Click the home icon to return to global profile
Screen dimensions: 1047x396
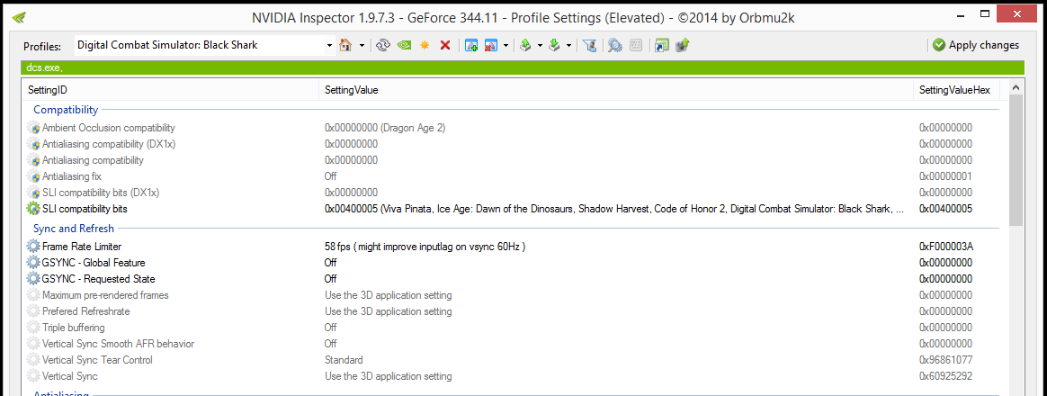(345, 45)
